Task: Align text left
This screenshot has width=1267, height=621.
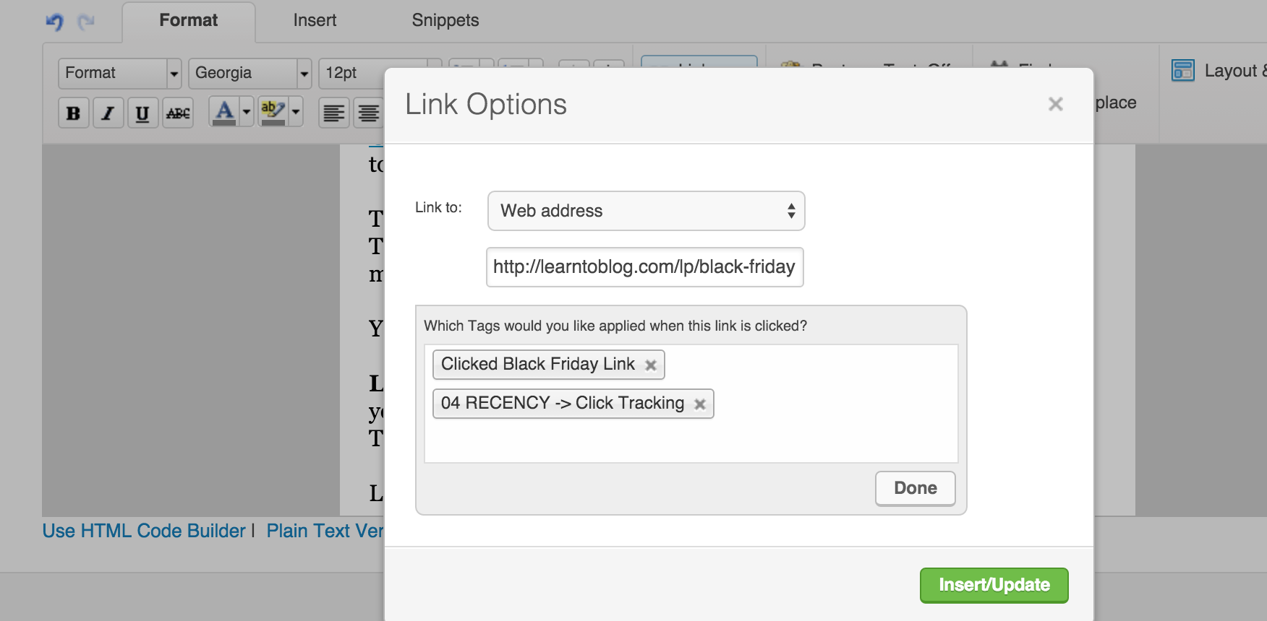Action: pos(333,113)
